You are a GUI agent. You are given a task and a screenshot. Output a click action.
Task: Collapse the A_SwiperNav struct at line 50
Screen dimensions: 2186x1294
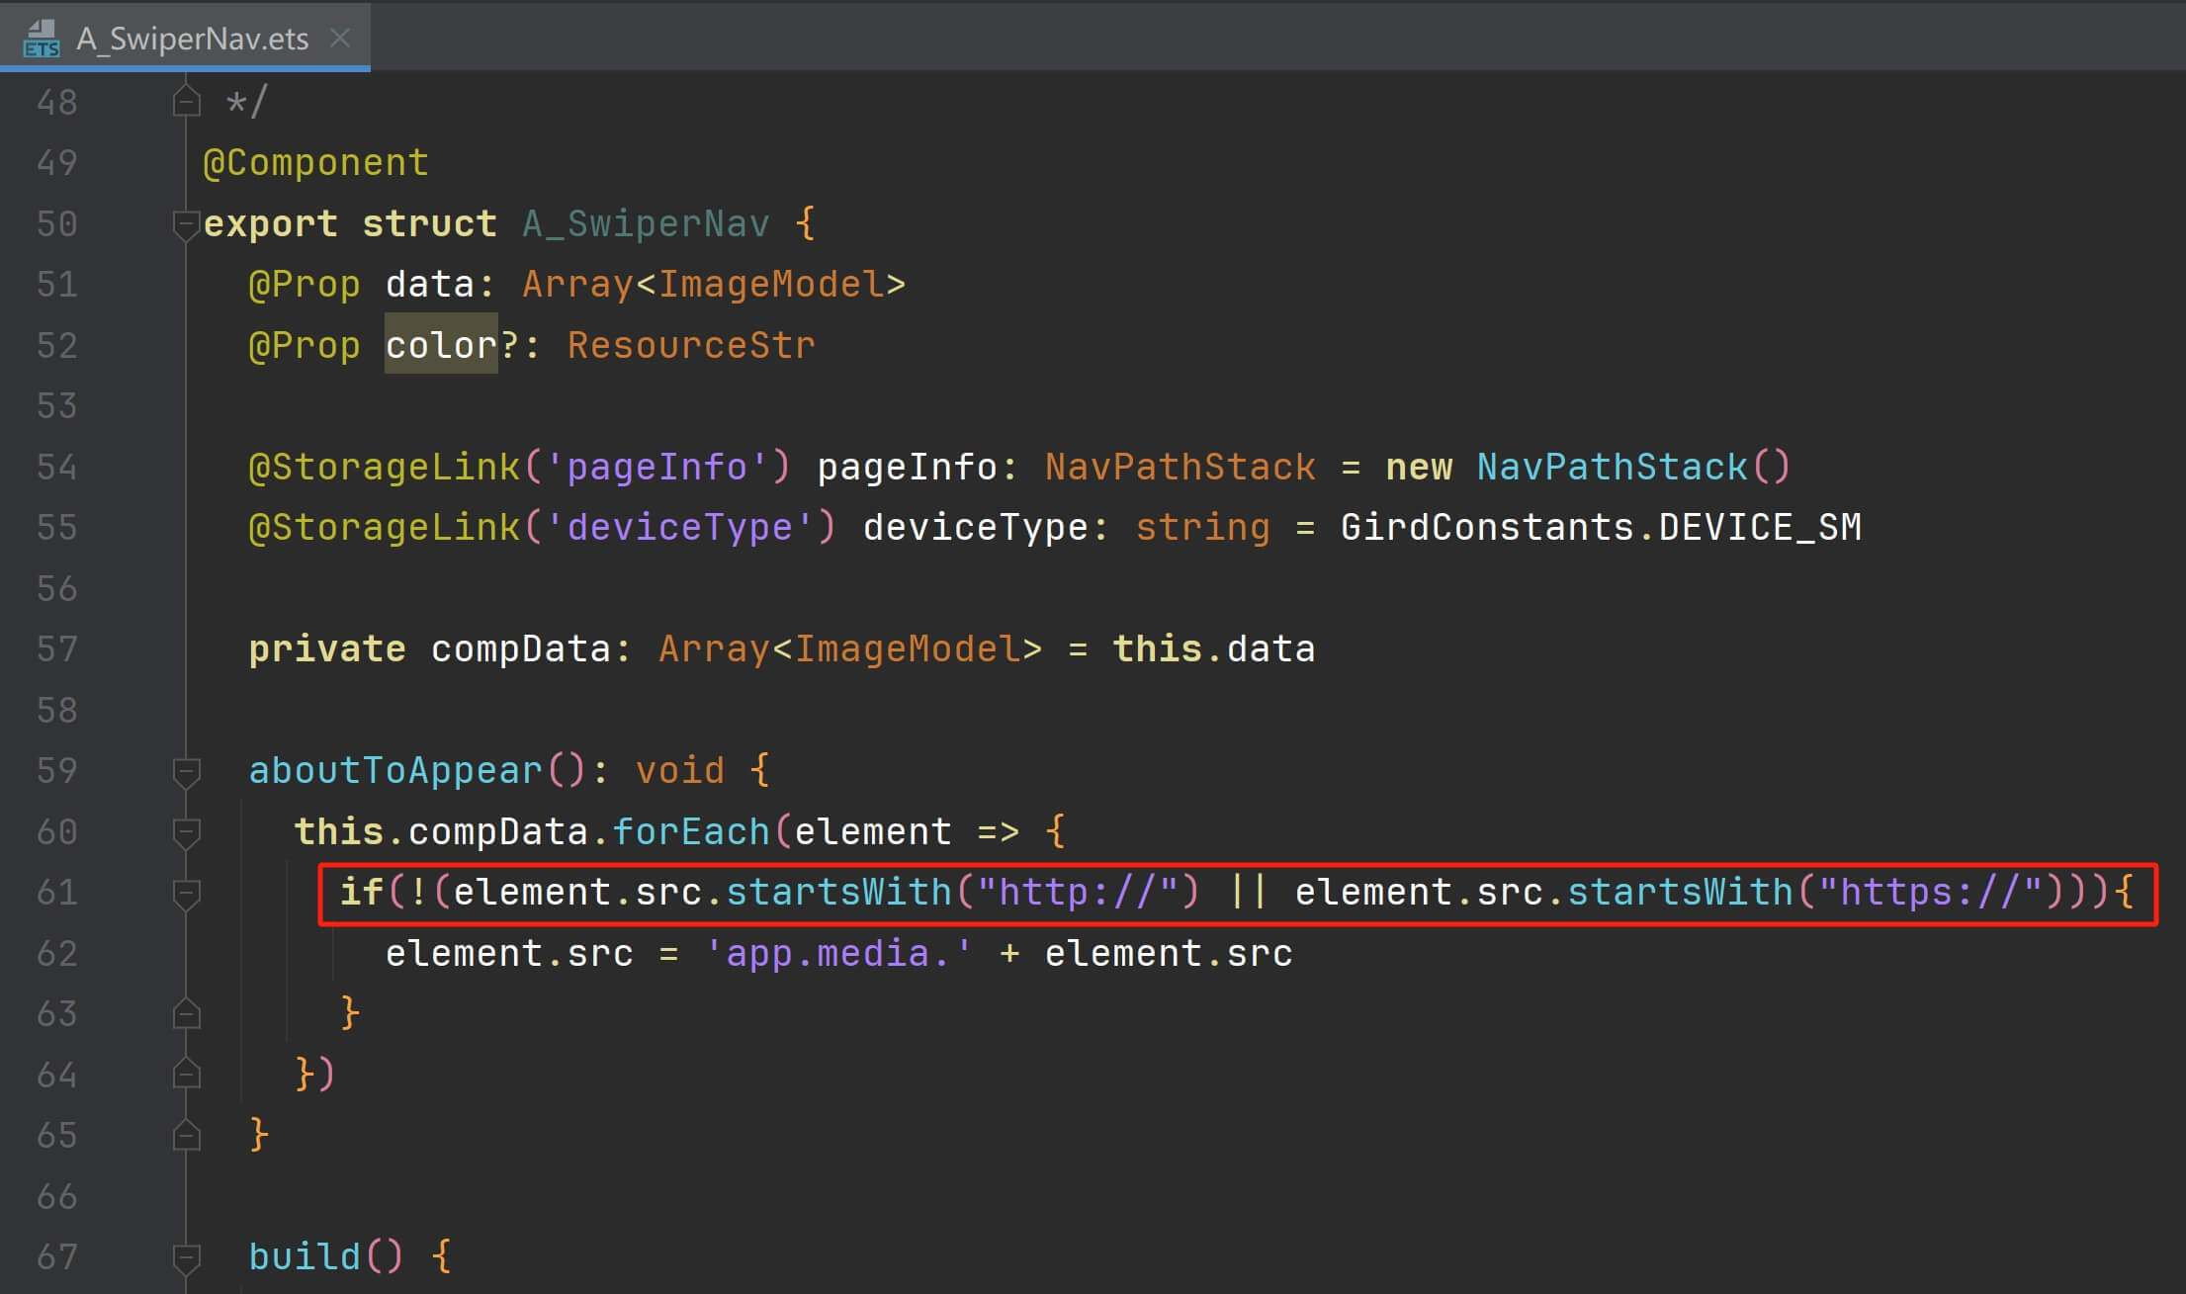(186, 224)
